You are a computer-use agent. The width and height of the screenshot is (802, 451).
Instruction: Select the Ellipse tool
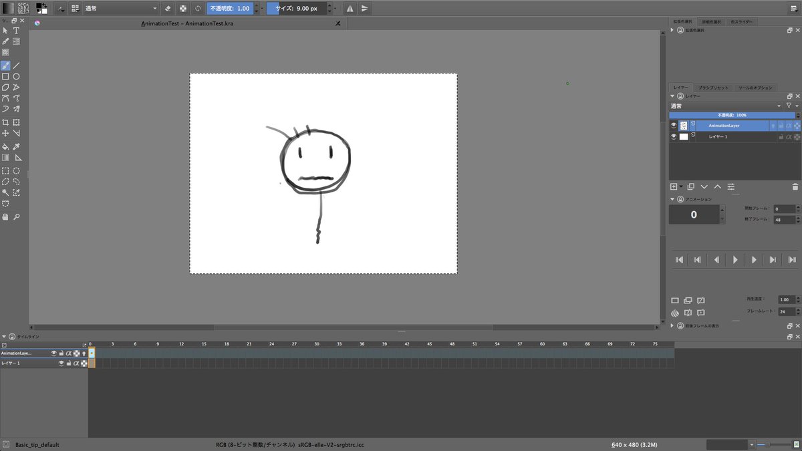(16, 76)
